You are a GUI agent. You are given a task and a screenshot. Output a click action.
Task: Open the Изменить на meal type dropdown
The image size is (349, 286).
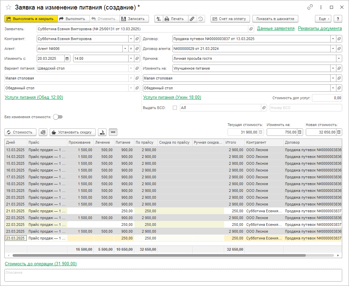click(x=333, y=68)
